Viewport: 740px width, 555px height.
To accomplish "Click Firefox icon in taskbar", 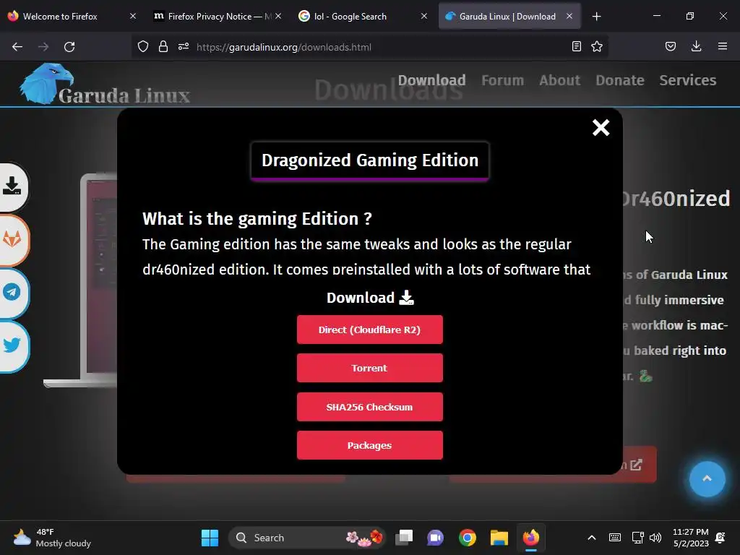I will coord(531,538).
